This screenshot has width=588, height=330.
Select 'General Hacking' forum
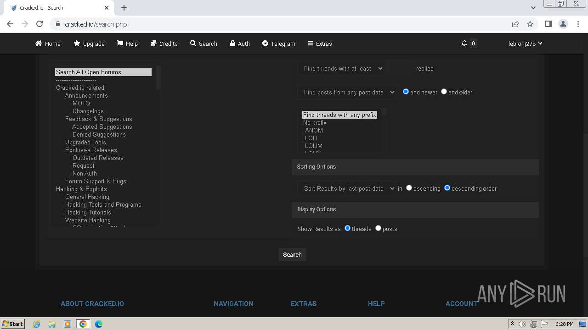pos(87,197)
